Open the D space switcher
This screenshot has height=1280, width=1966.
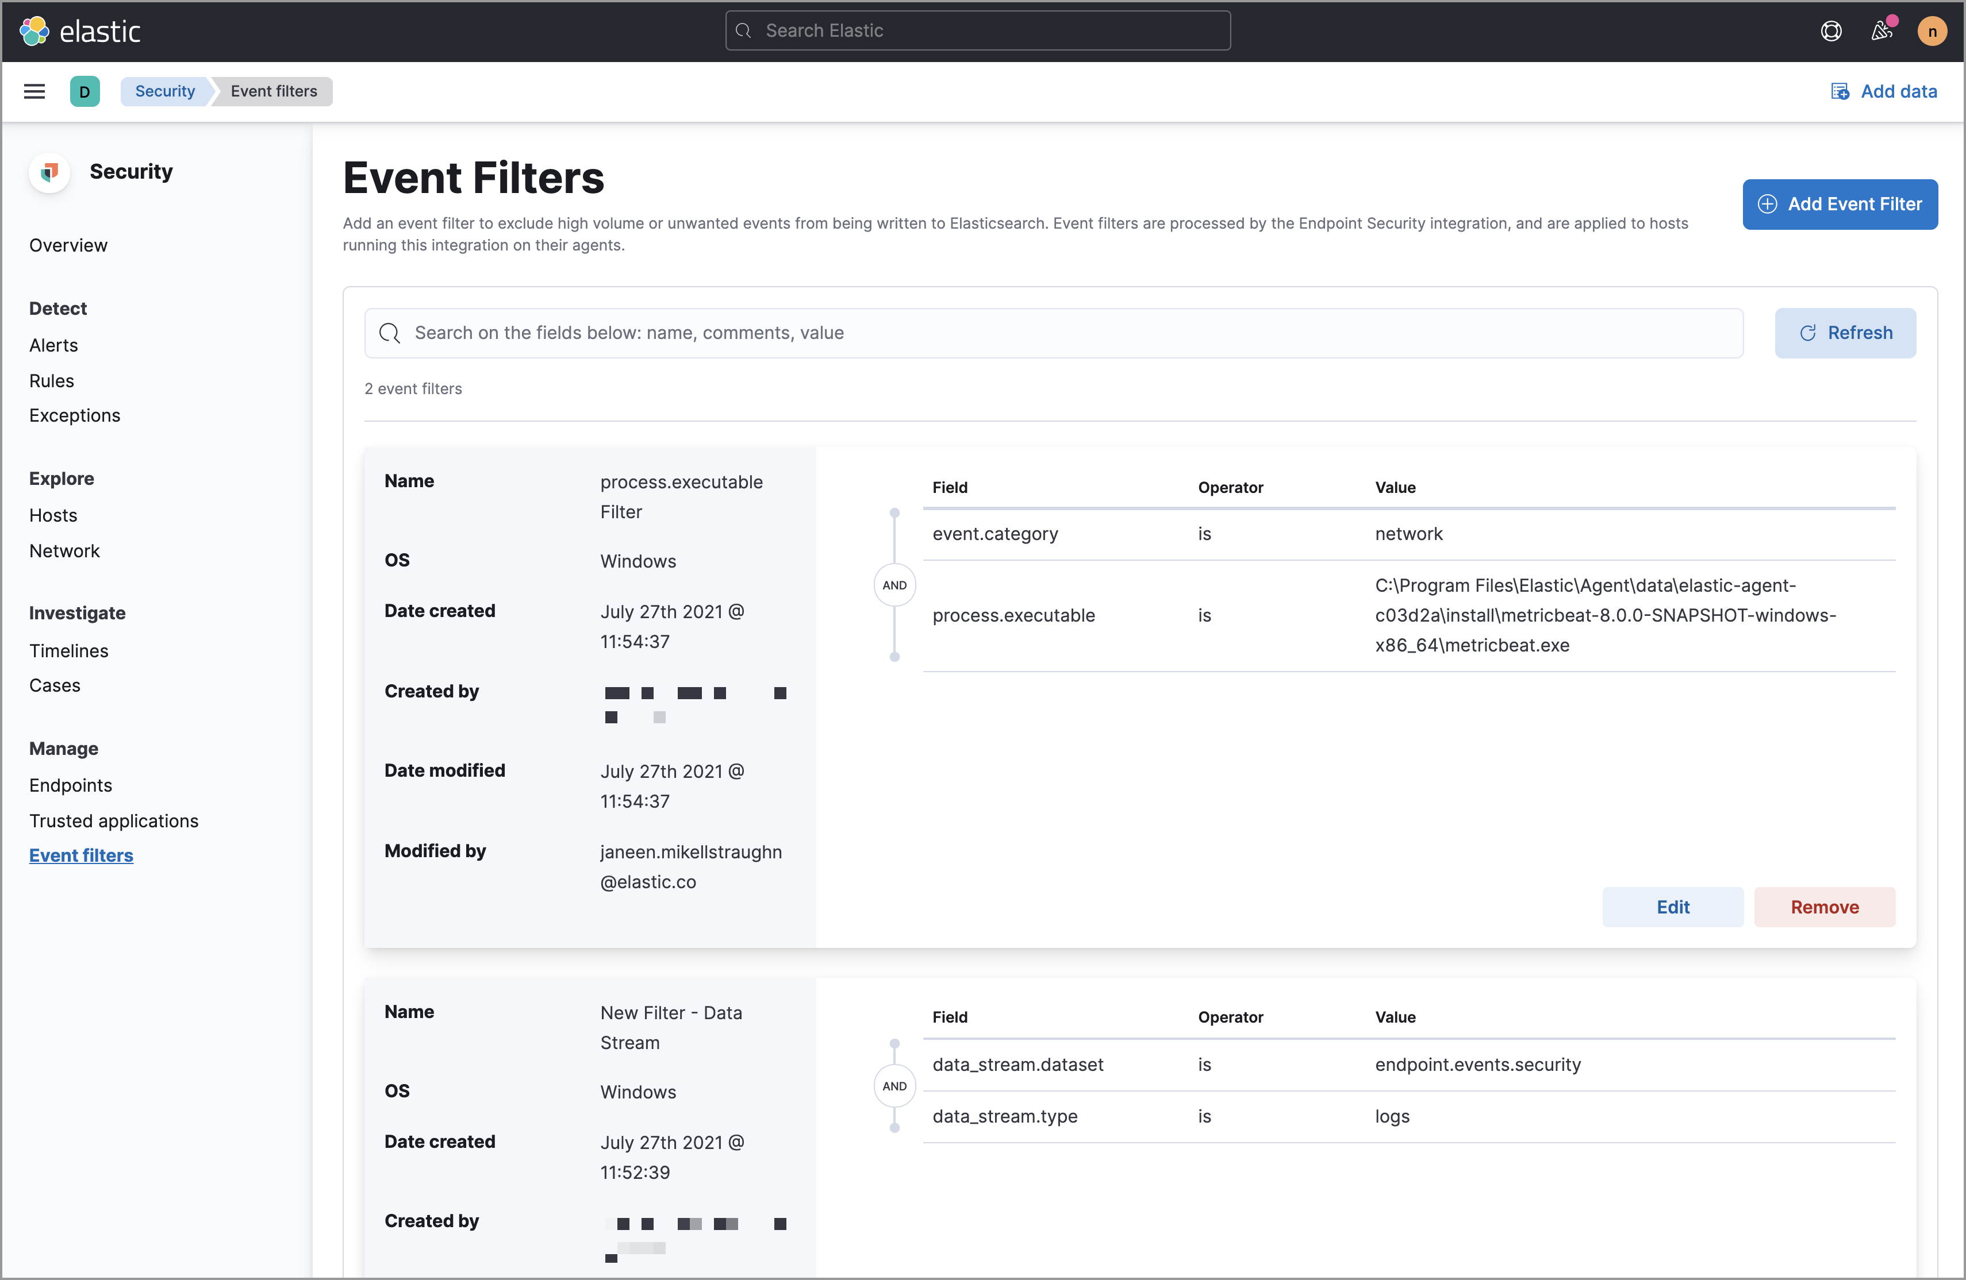pyautogui.click(x=85, y=91)
